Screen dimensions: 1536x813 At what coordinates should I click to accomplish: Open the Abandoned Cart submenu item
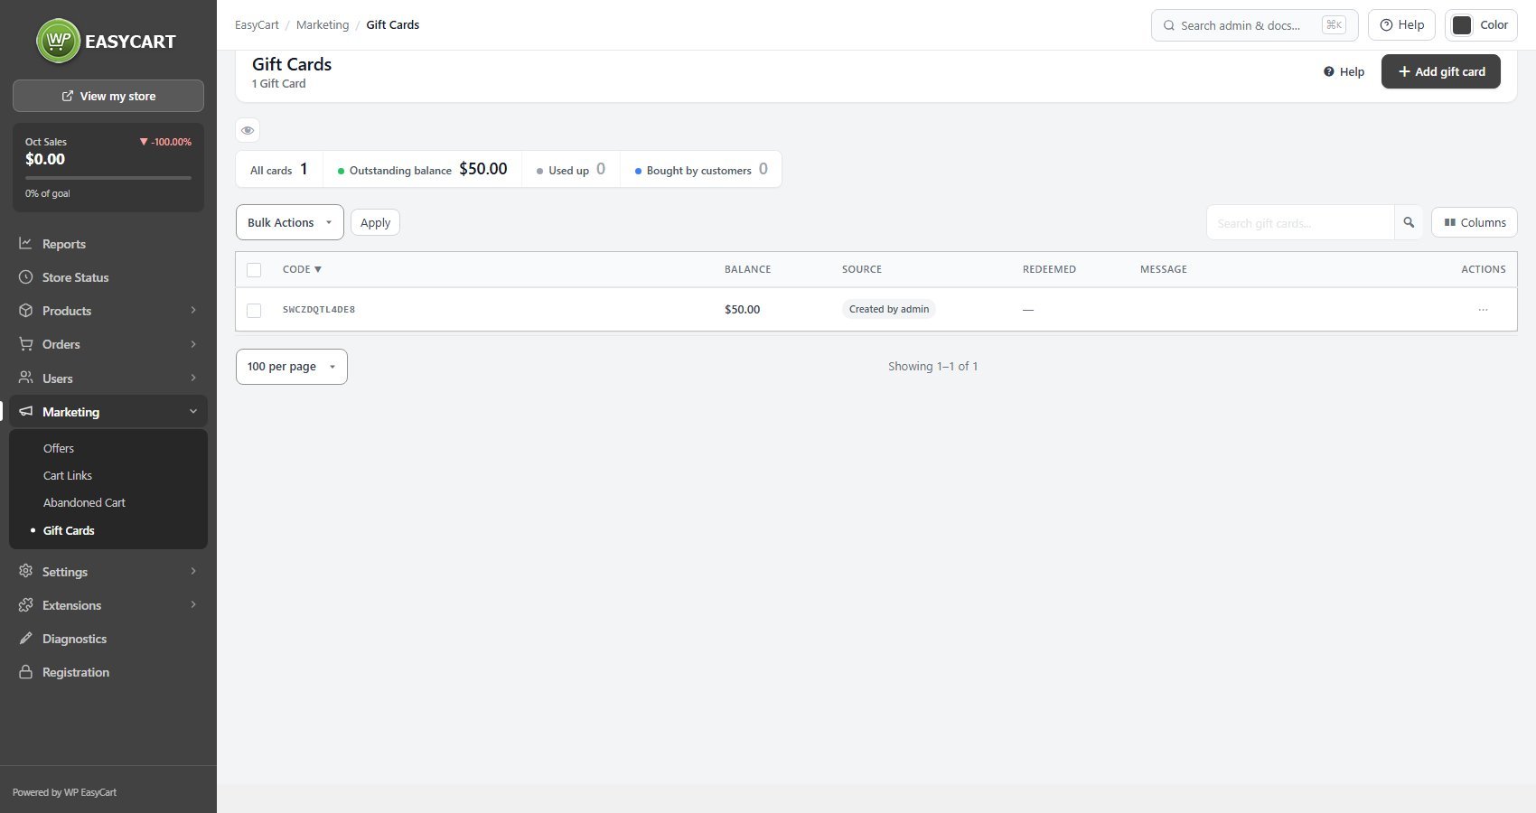[84, 502]
